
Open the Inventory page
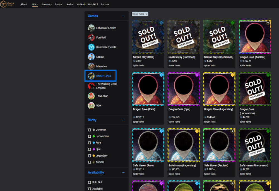click(47, 4)
